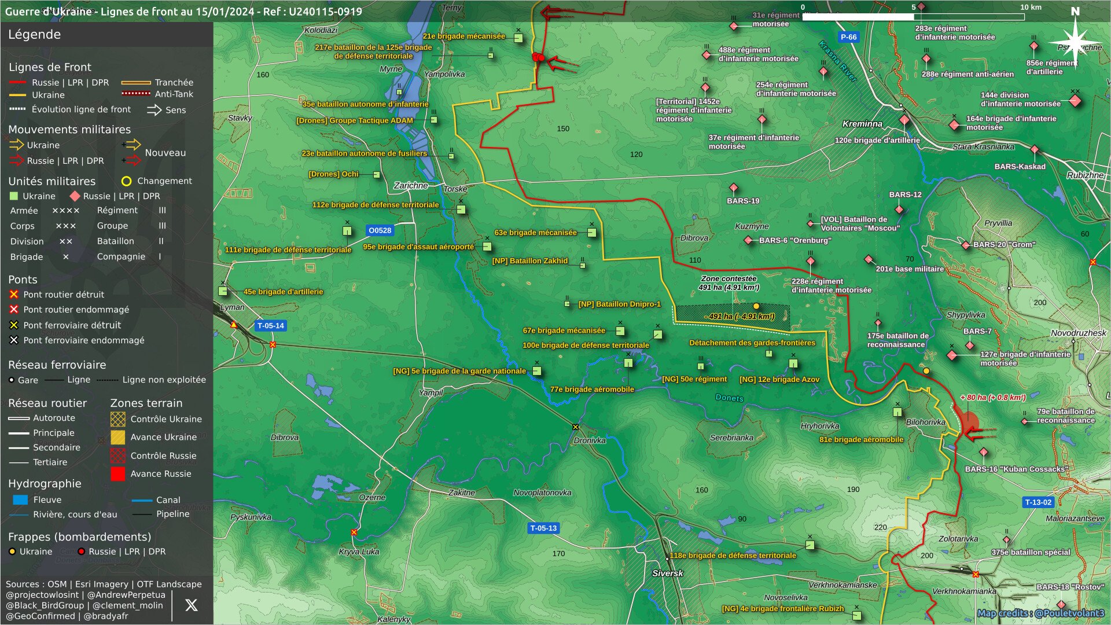This screenshot has width=1111, height=625.
Task: Click the Zarichne village label
Action: [411, 186]
